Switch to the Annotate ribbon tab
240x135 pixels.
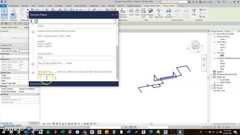(x=58, y=6)
